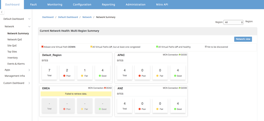The height and width of the screenshot is (121, 264).
Task: Expand the Custom Dashboard section
Action: coord(29,83)
